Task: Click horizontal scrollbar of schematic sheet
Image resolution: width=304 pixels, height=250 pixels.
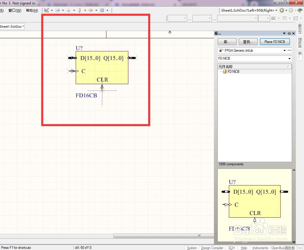Action: point(164,236)
